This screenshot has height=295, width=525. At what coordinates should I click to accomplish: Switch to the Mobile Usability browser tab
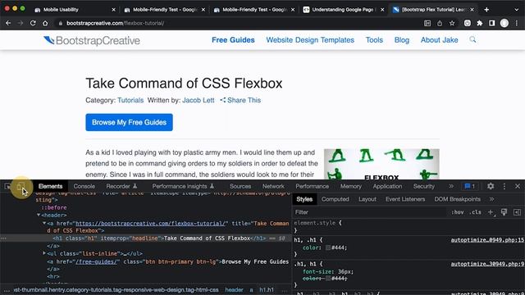(75, 10)
